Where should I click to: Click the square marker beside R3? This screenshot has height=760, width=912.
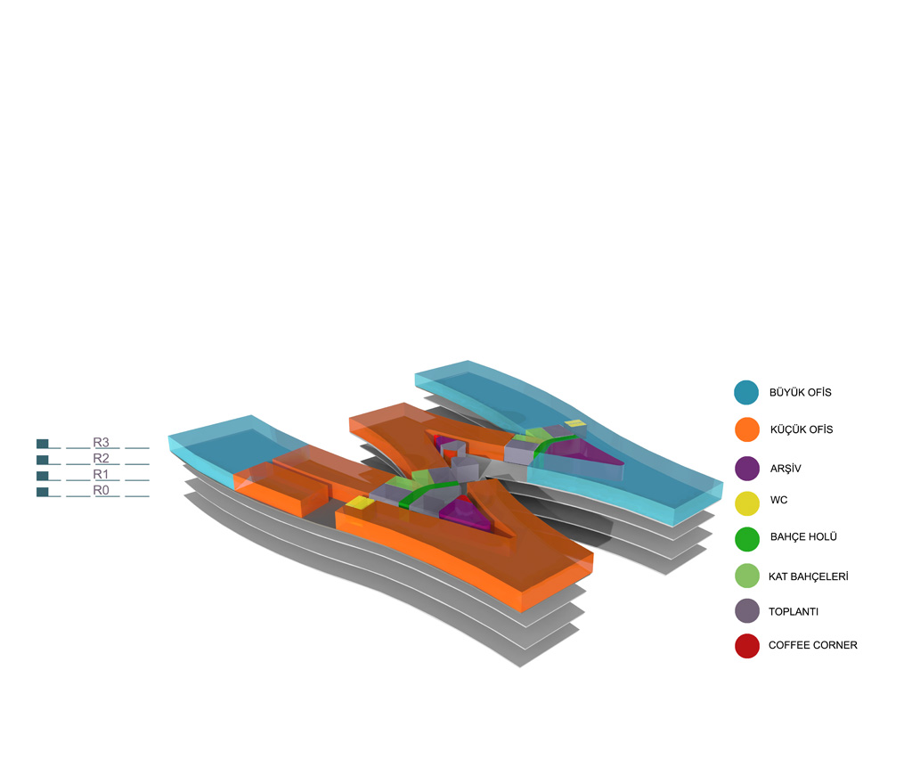click(x=43, y=444)
